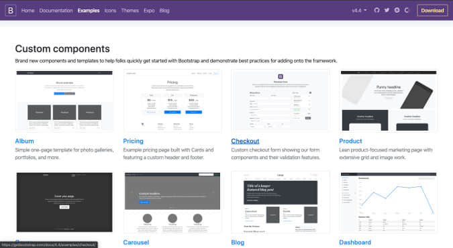Image resolution: width=453 pixels, height=248 pixels.
Task: Open Icons in navbar
Action: 110,11
